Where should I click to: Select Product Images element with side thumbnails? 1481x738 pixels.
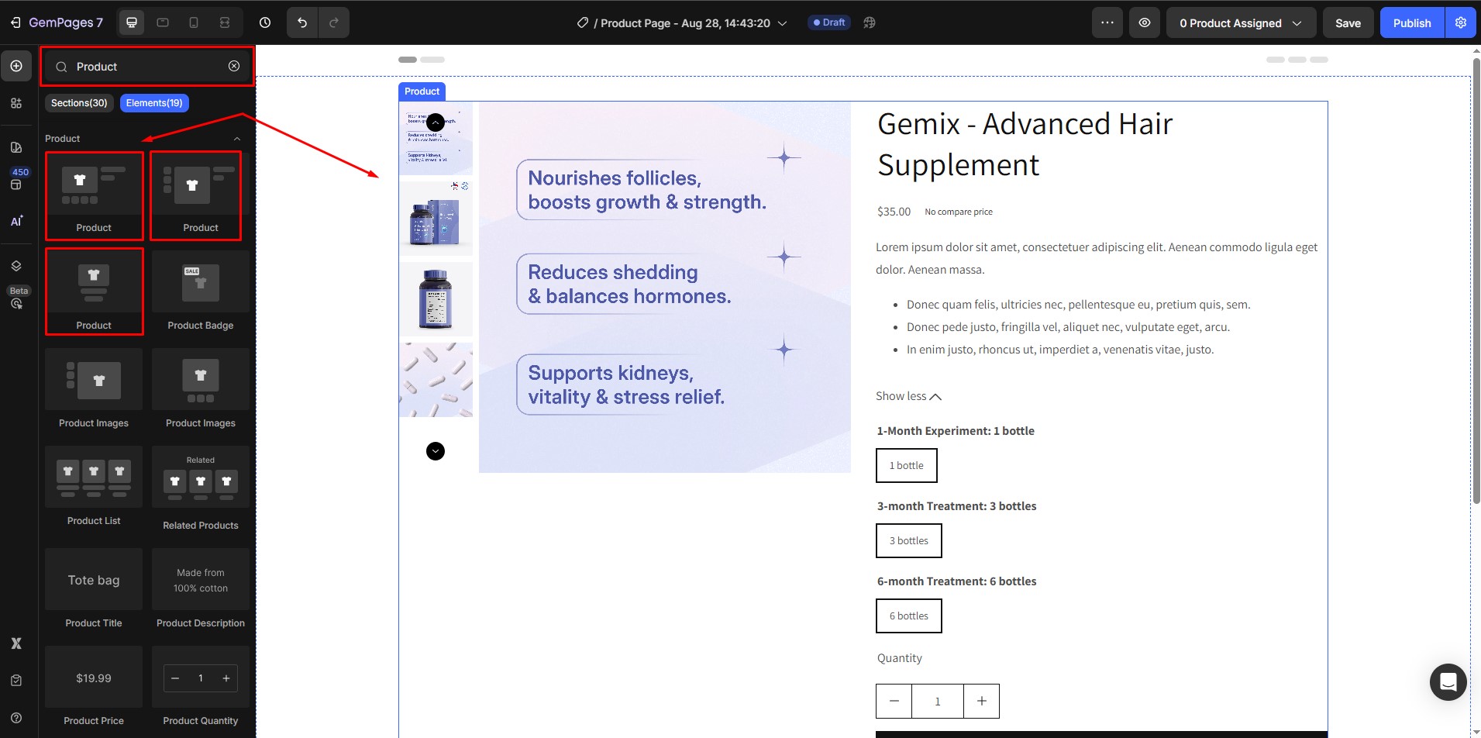coord(94,389)
